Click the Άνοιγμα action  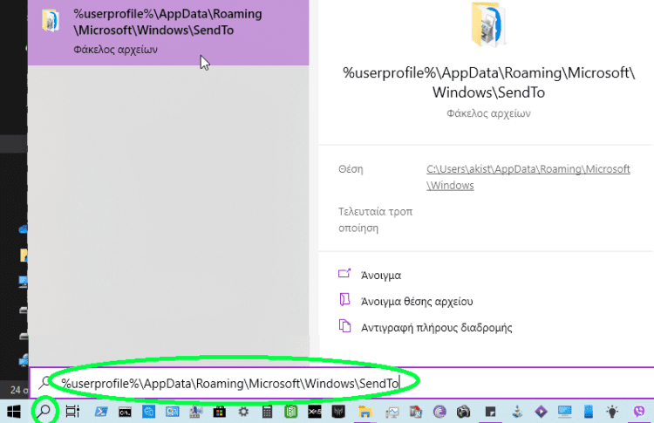(x=381, y=276)
